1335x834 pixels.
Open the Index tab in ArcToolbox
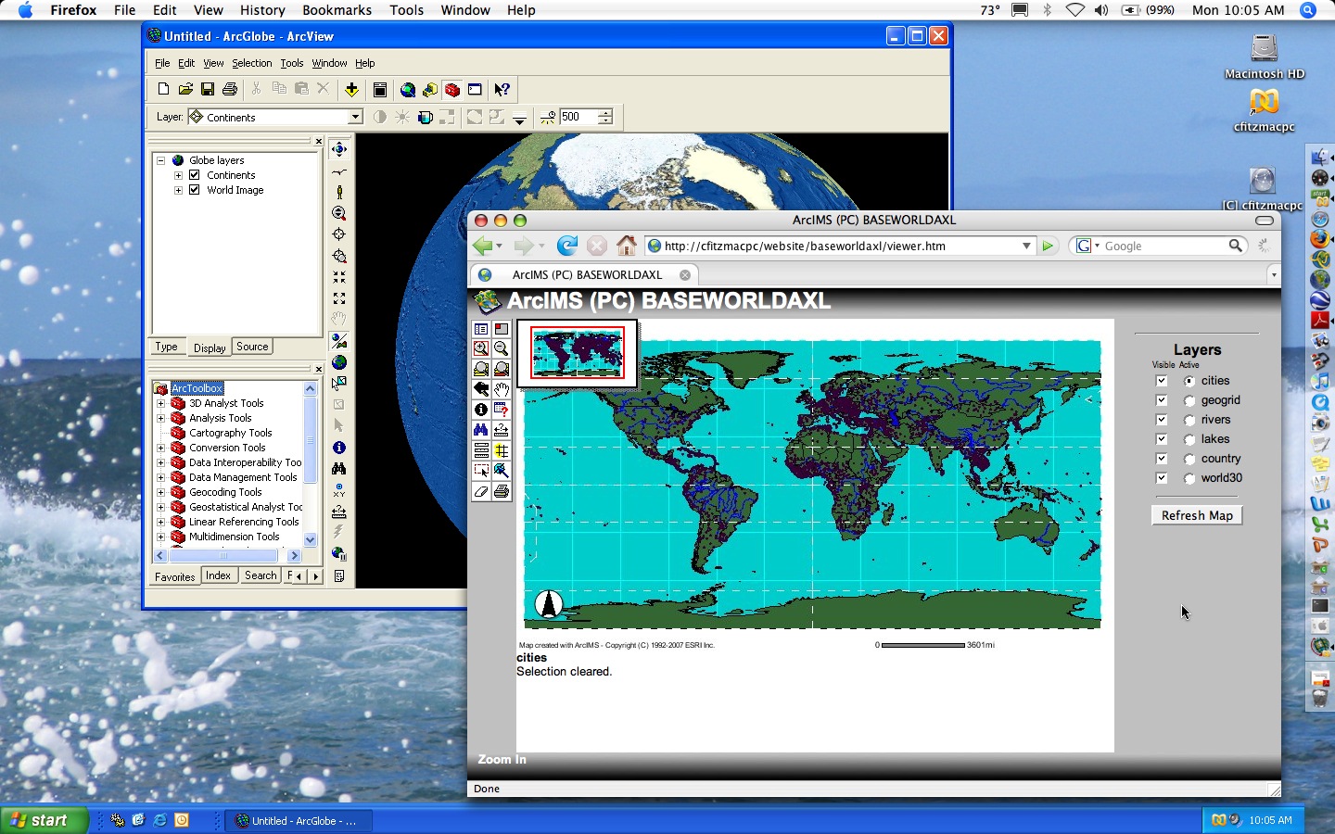pos(218,575)
